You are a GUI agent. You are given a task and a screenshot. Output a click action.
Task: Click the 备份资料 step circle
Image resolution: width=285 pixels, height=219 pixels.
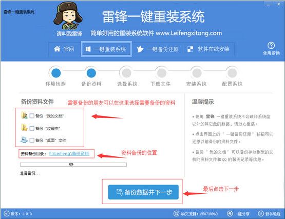coord(91,73)
